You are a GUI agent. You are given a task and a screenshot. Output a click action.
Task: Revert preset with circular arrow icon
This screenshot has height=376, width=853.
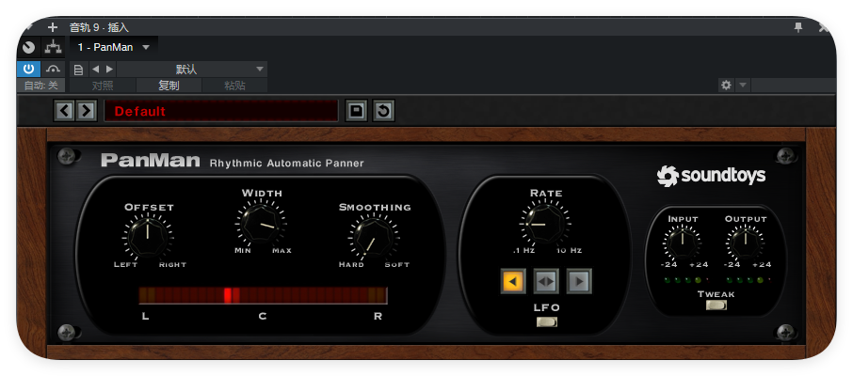click(x=383, y=111)
